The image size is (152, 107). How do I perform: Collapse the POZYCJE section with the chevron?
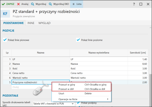tap(150, 28)
